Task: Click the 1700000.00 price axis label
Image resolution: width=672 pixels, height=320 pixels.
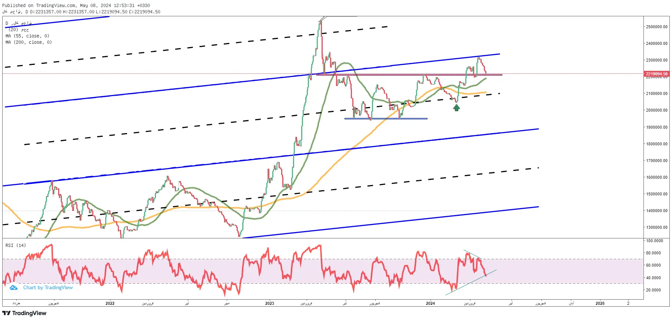Action: pyautogui.click(x=657, y=161)
